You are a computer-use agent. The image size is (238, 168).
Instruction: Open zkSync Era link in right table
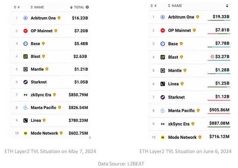pos(179,124)
